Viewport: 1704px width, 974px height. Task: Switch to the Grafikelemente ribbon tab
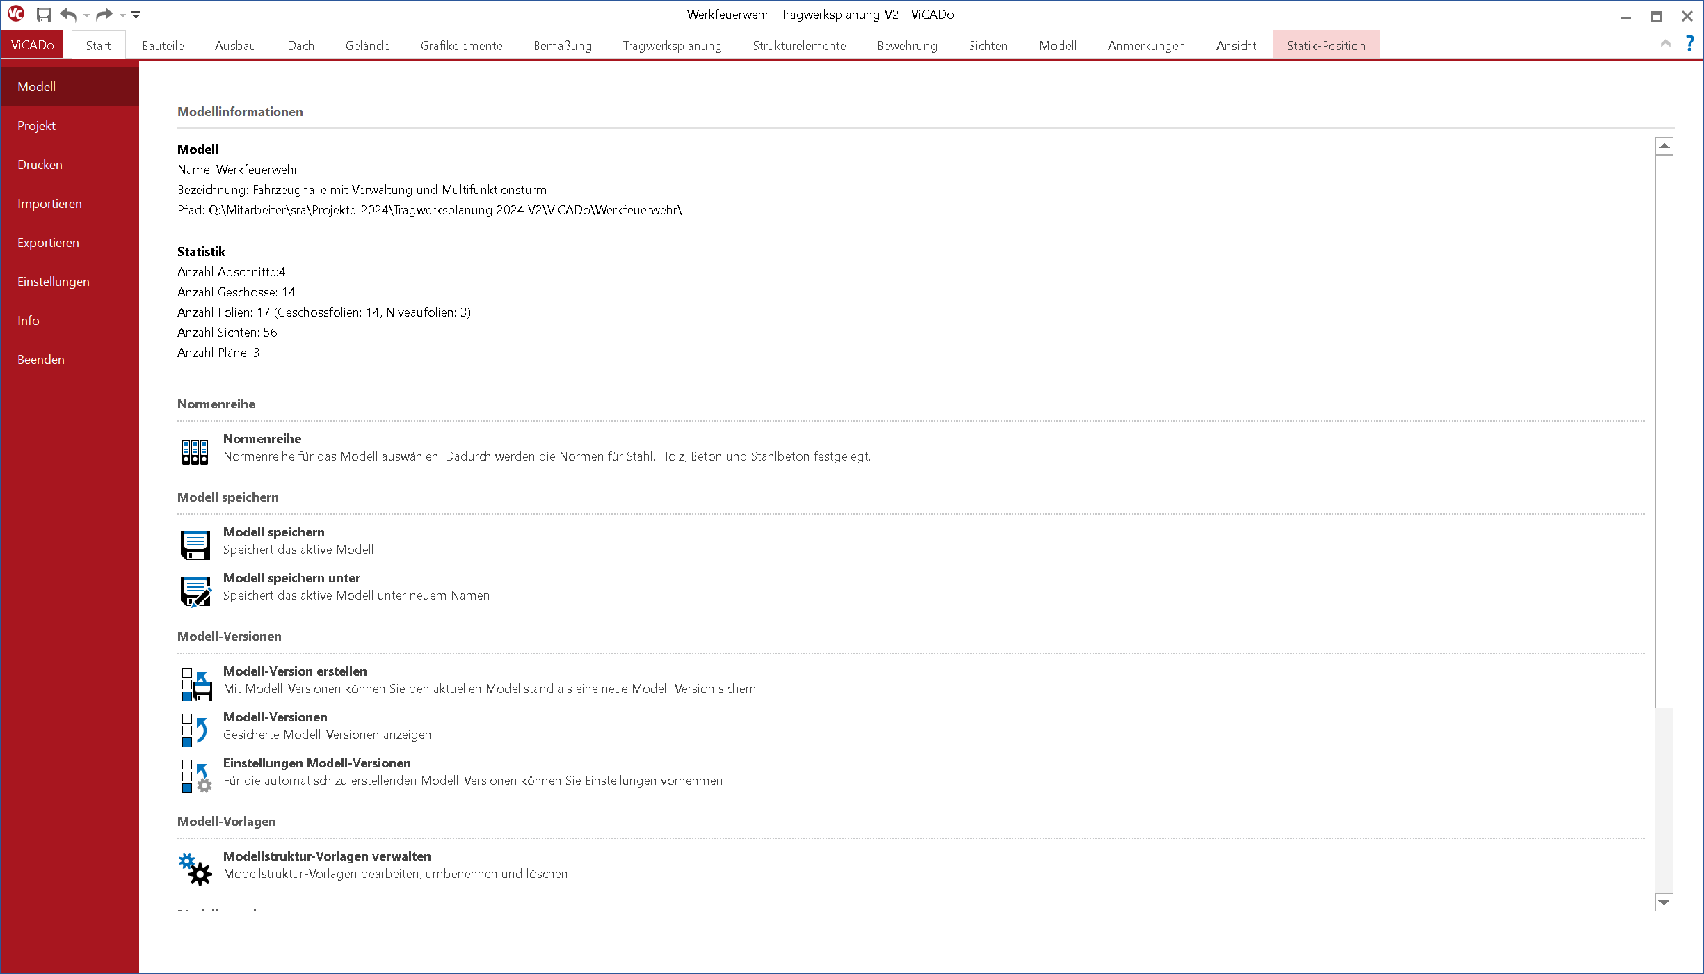coord(461,45)
